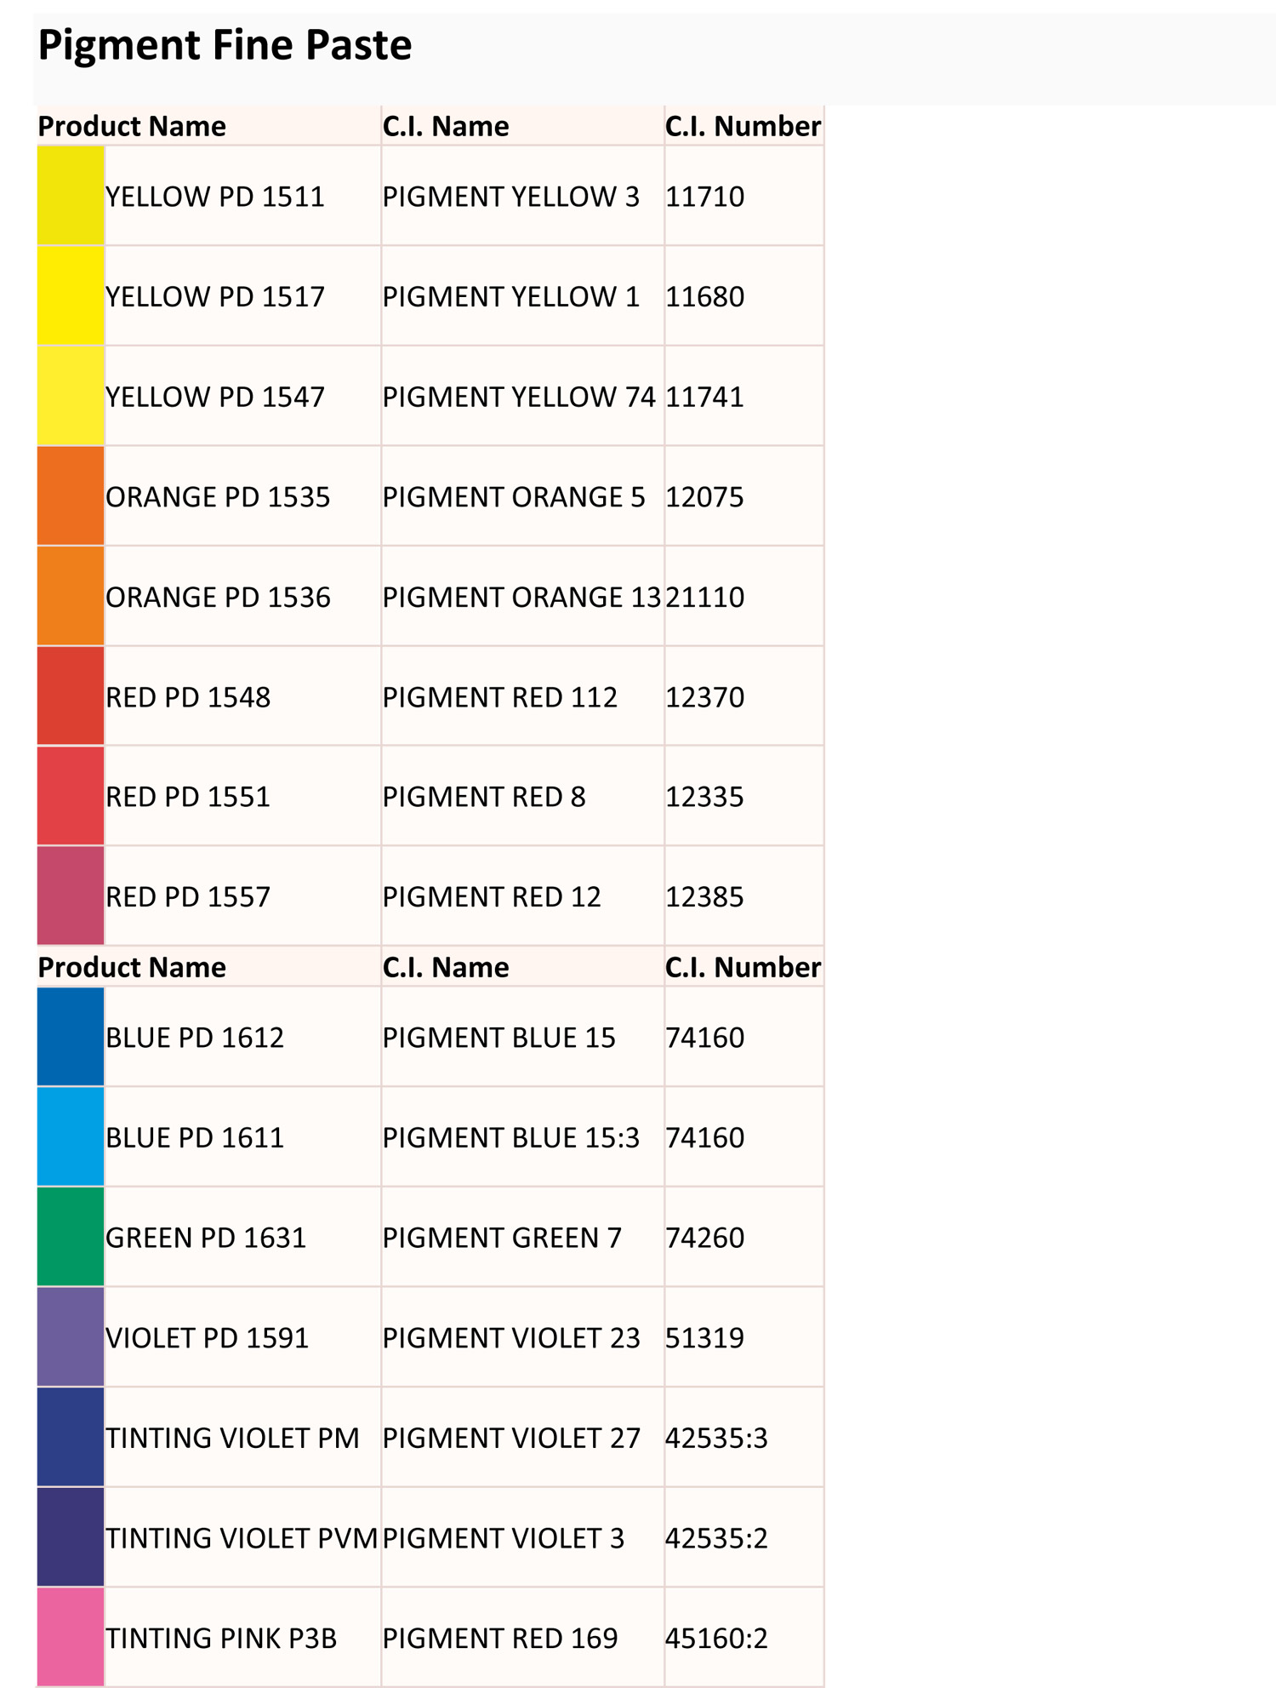1276x1688 pixels.
Task: Click product name YELLOW PD 1547
Action: coord(215,397)
